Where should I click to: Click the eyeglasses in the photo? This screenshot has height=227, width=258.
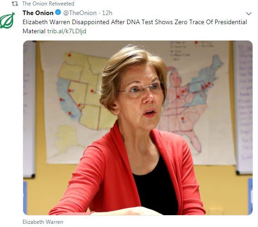click(x=142, y=88)
